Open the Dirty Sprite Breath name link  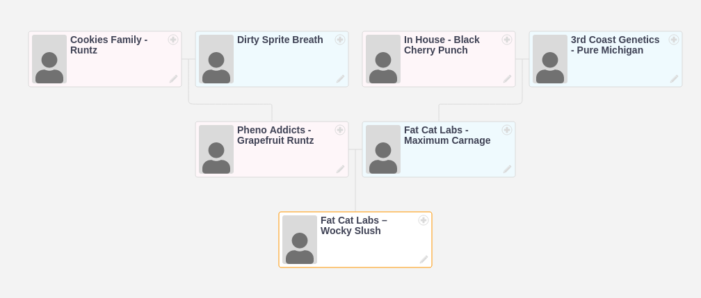(280, 40)
